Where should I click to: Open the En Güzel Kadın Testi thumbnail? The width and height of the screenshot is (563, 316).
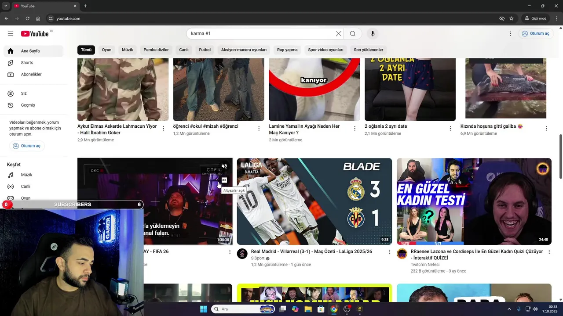tap(474, 201)
